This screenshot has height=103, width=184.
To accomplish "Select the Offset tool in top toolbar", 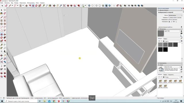I will (x=30, y=6).
